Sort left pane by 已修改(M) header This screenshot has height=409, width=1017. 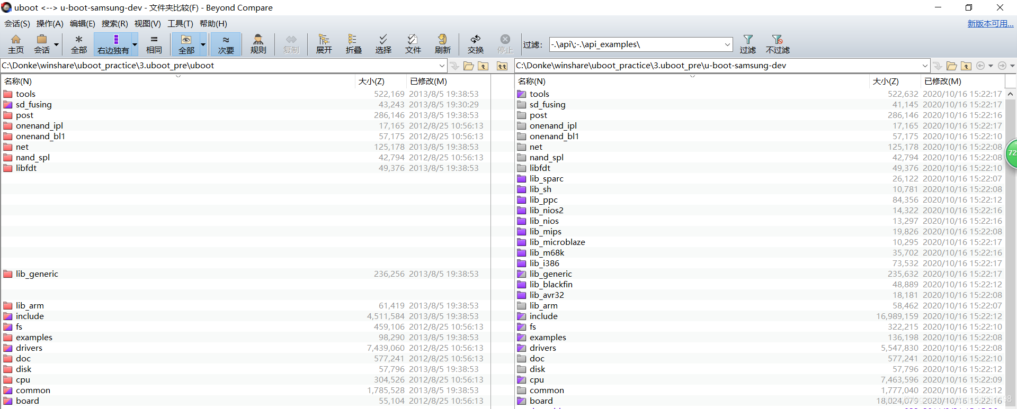click(448, 81)
